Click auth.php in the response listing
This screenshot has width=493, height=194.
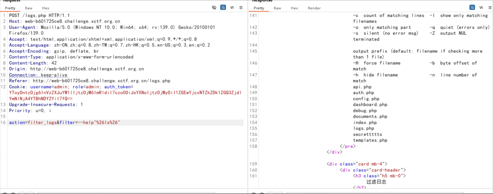click(364, 93)
